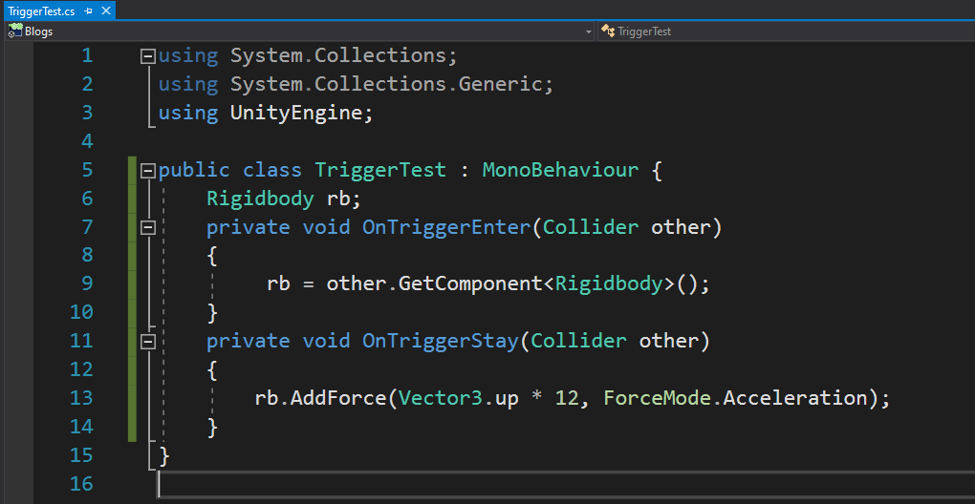Viewport: 975px width, 504px height.
Task: Collapse the using directives block
Action: [148, 57]
